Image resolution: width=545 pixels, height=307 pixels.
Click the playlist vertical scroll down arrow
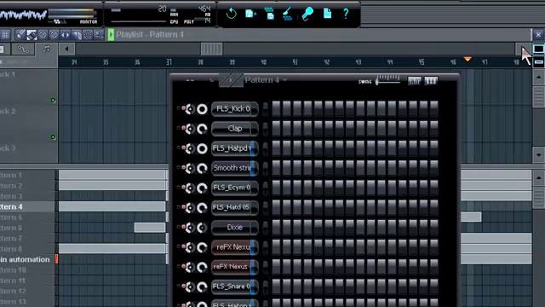(539, 155)
